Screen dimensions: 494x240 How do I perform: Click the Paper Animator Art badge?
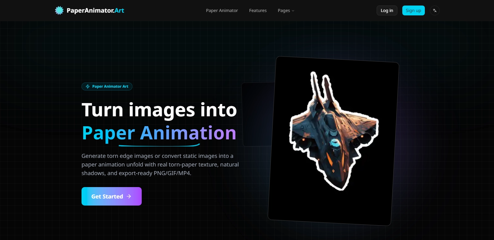[107, 86]
